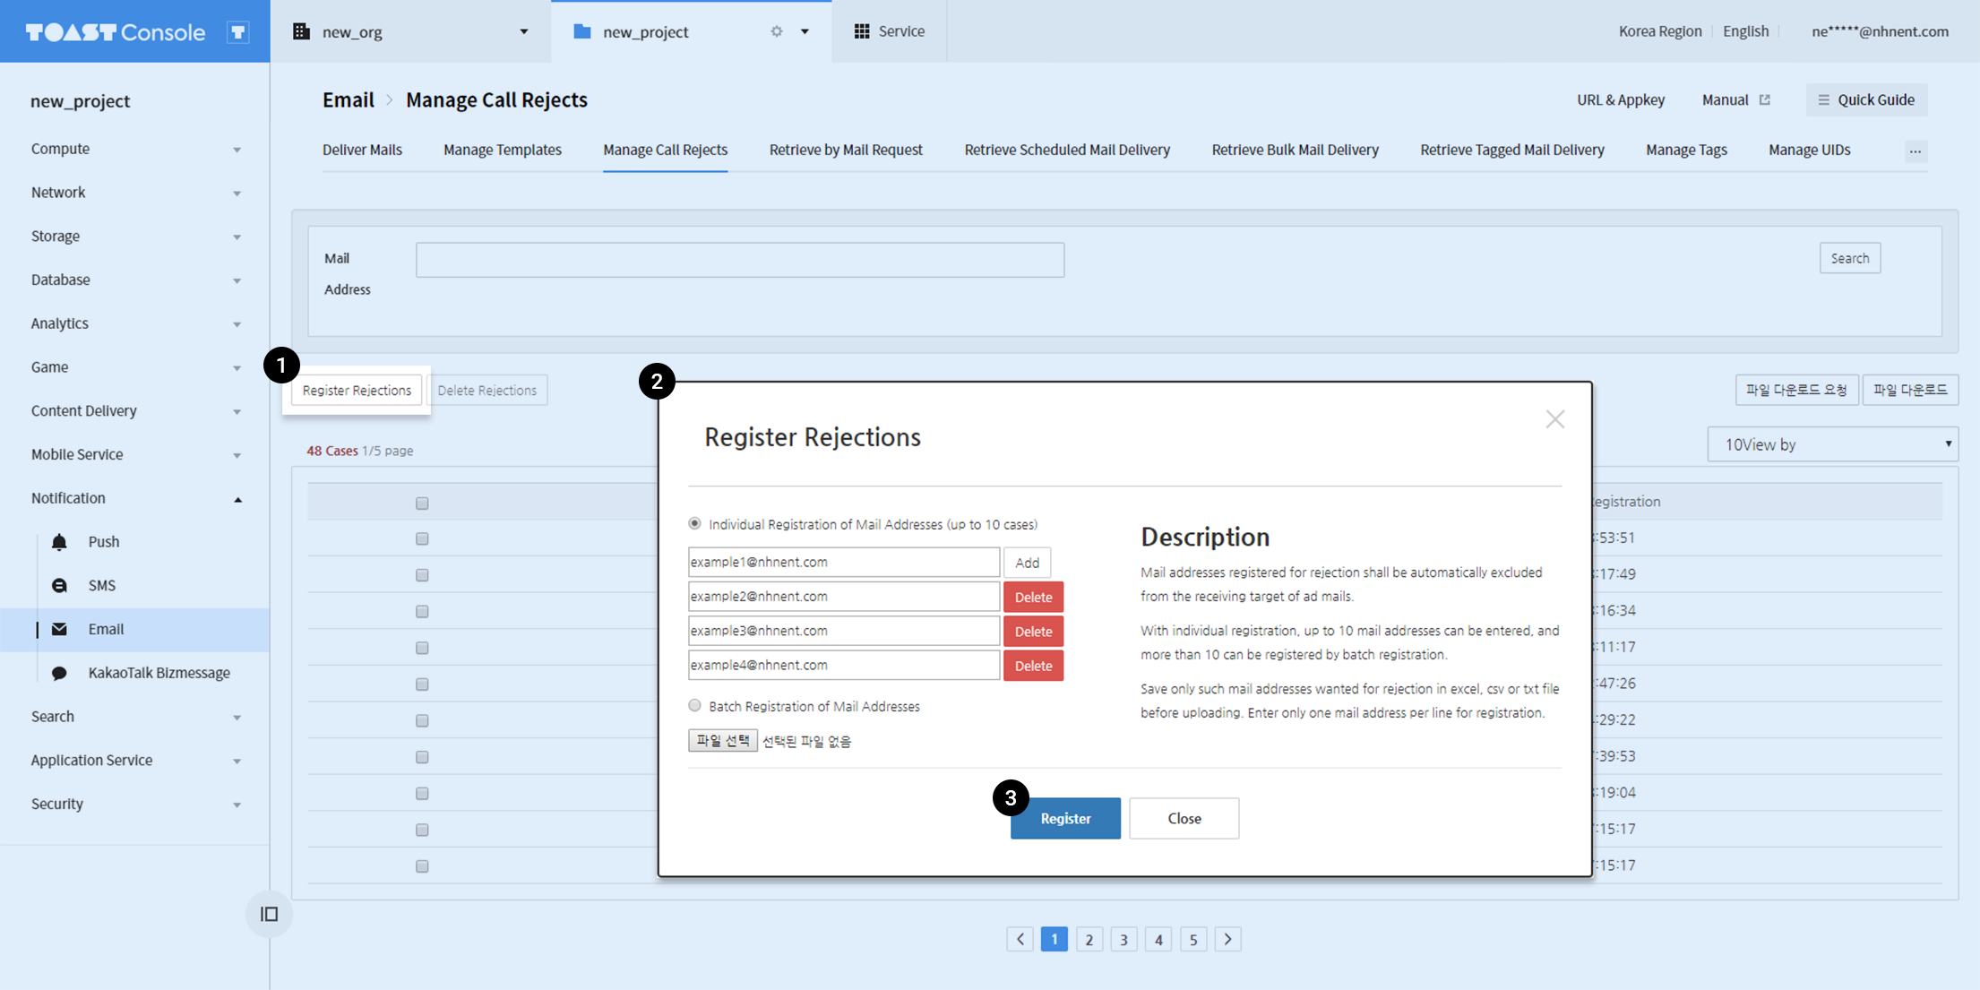The width and height of the screenshot is (1980, 990).
Task: Click the Service grid icon
Action: [x=862, y=31]
